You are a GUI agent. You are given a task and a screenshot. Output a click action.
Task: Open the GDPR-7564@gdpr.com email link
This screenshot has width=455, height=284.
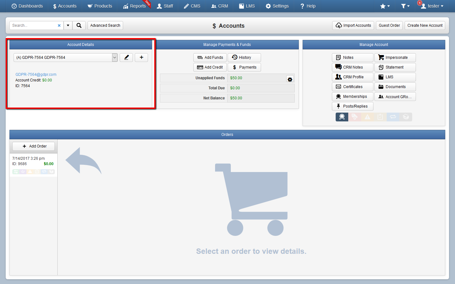coord(36,75)
